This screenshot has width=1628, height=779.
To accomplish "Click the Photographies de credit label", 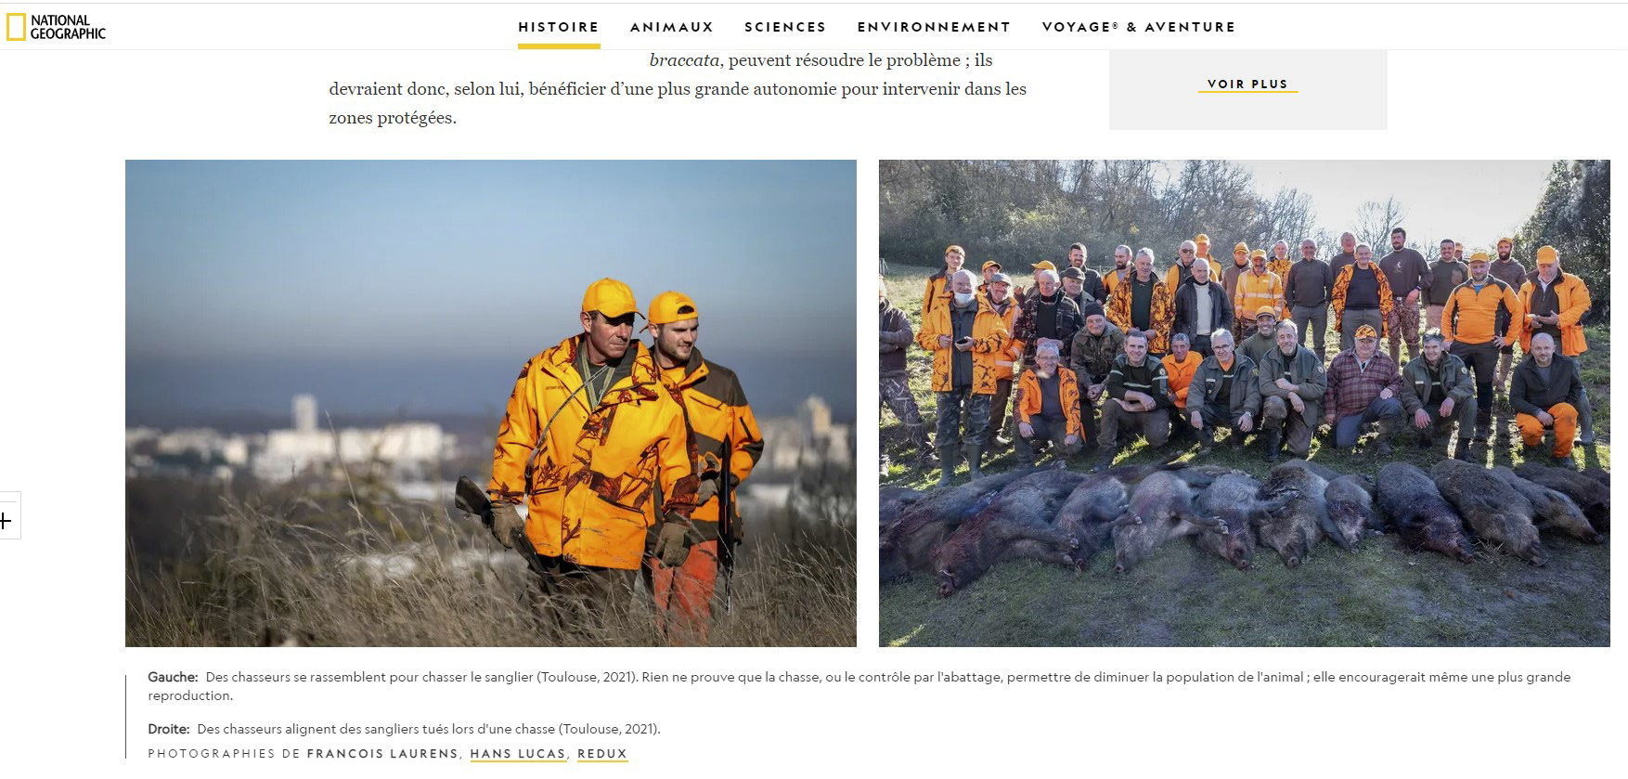I will (x=224, y=754).
